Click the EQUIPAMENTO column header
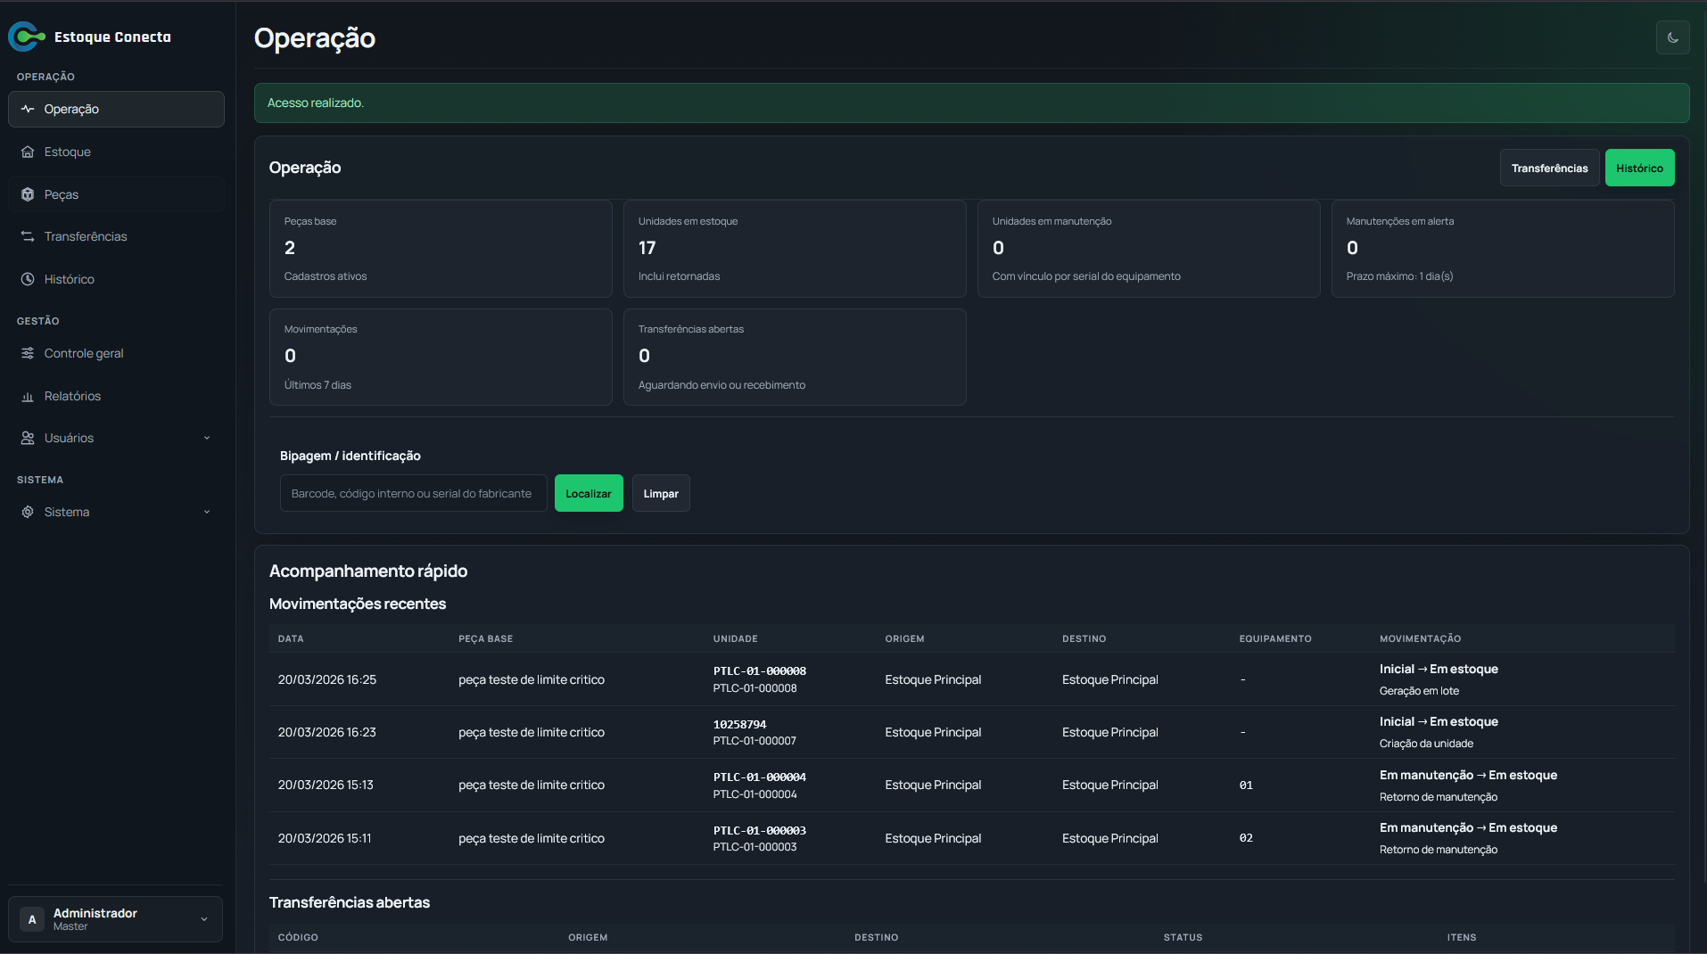Screen dimensions: 1707x954 1274,638
